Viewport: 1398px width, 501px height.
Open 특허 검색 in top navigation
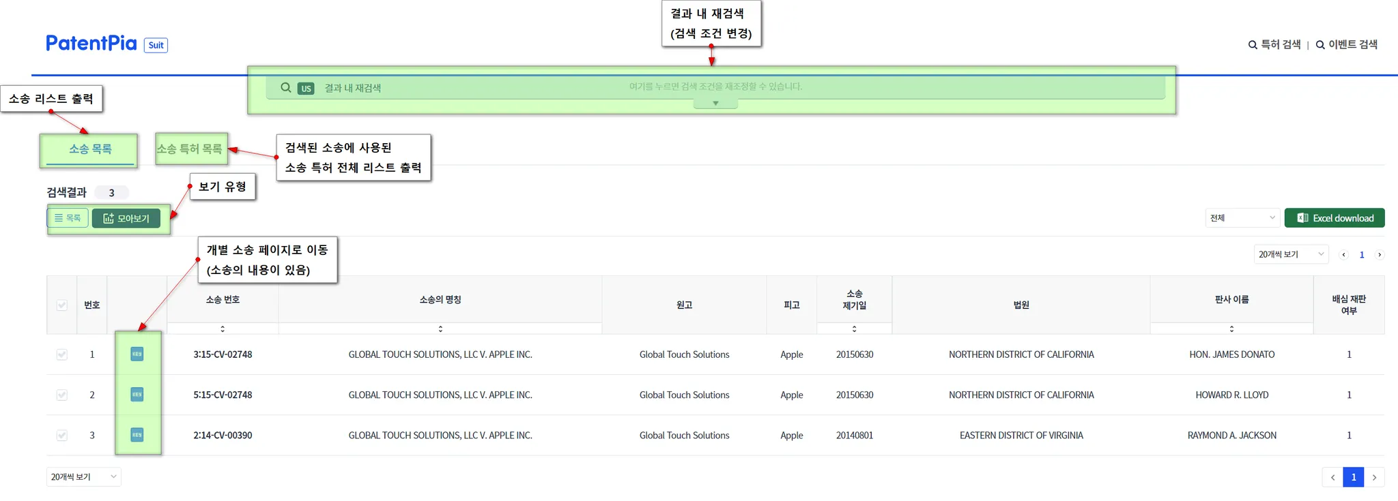pos(1274,44)
